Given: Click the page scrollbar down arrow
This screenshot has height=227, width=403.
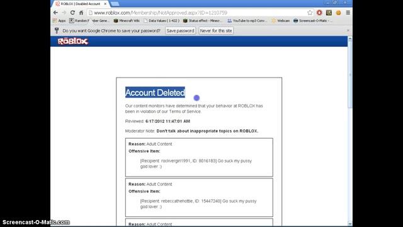Looking at the screenshot, I should coord(350,223).
